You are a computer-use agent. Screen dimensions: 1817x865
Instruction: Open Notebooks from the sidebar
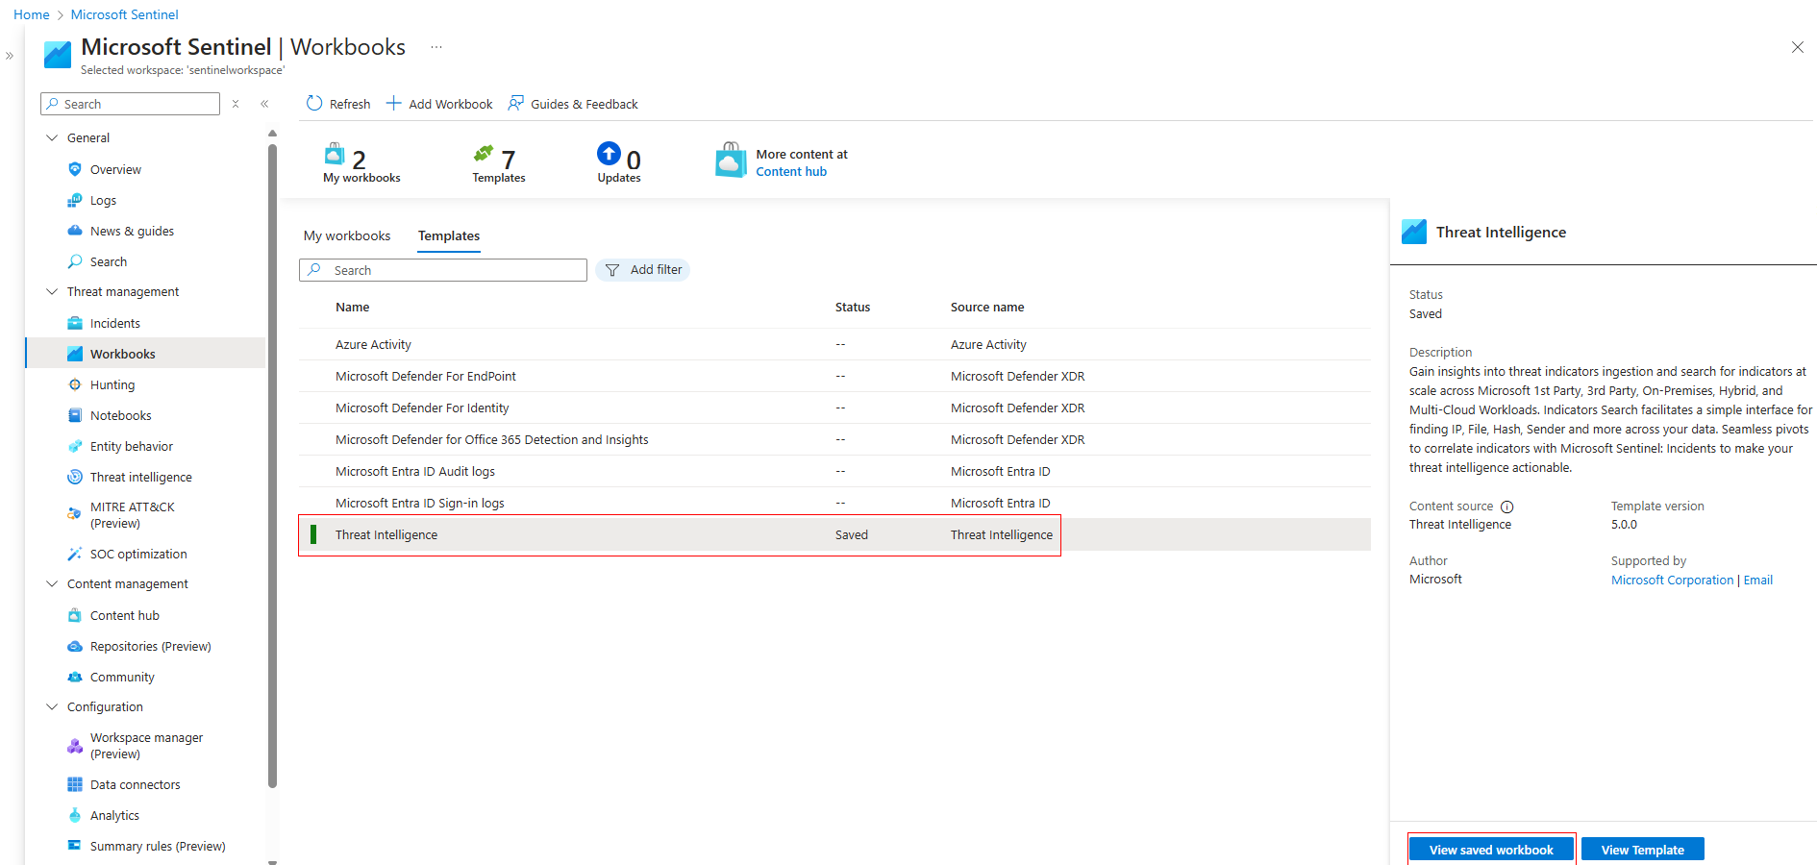tap(120, 415)
